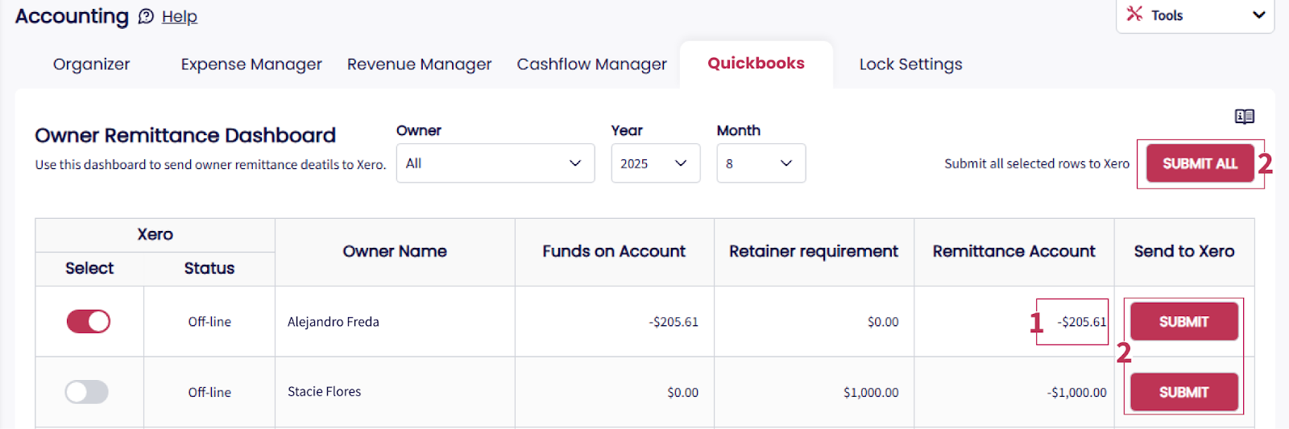
Task: Click the Help link
Action: tap(180, 17)
